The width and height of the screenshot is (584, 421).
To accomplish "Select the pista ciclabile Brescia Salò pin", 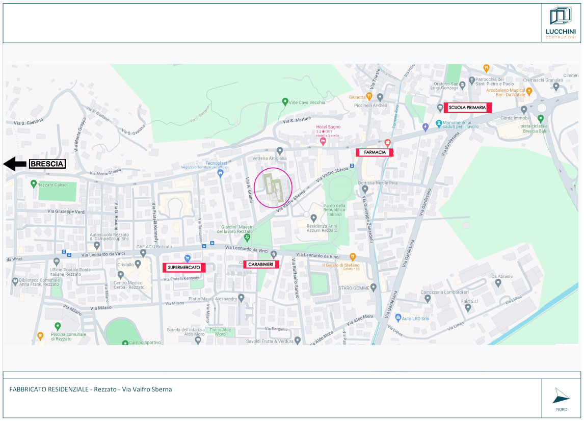I will tap(541, 118).
